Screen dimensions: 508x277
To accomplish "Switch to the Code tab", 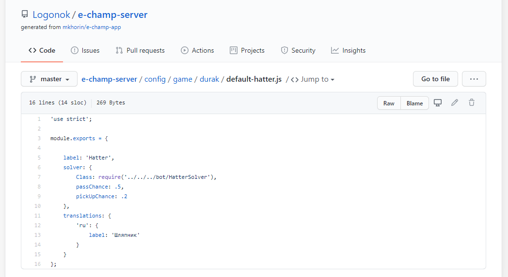I will click(42, 50).
